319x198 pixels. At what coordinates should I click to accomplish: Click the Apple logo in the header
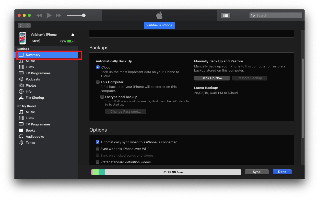coord(159,15)
